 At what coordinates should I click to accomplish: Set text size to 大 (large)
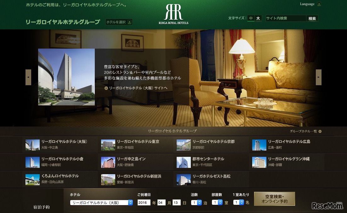[258, 18]
